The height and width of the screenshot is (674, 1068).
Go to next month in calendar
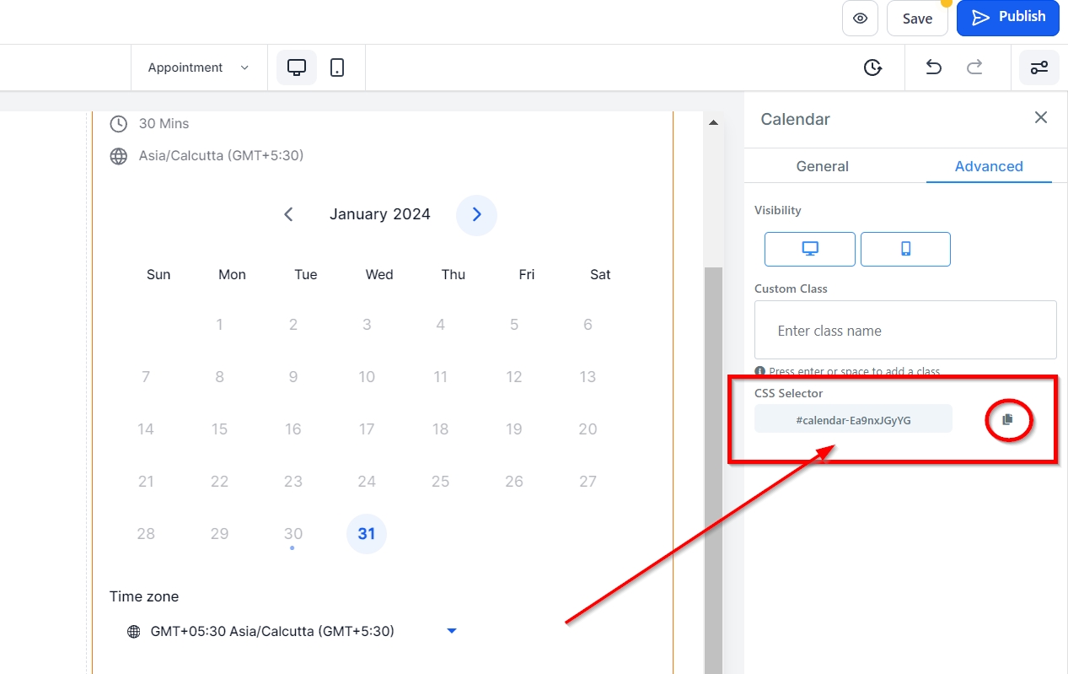point(476,215)
